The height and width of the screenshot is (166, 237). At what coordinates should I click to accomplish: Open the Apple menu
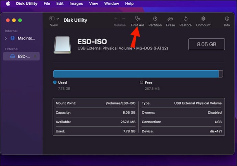click(8, 3)
